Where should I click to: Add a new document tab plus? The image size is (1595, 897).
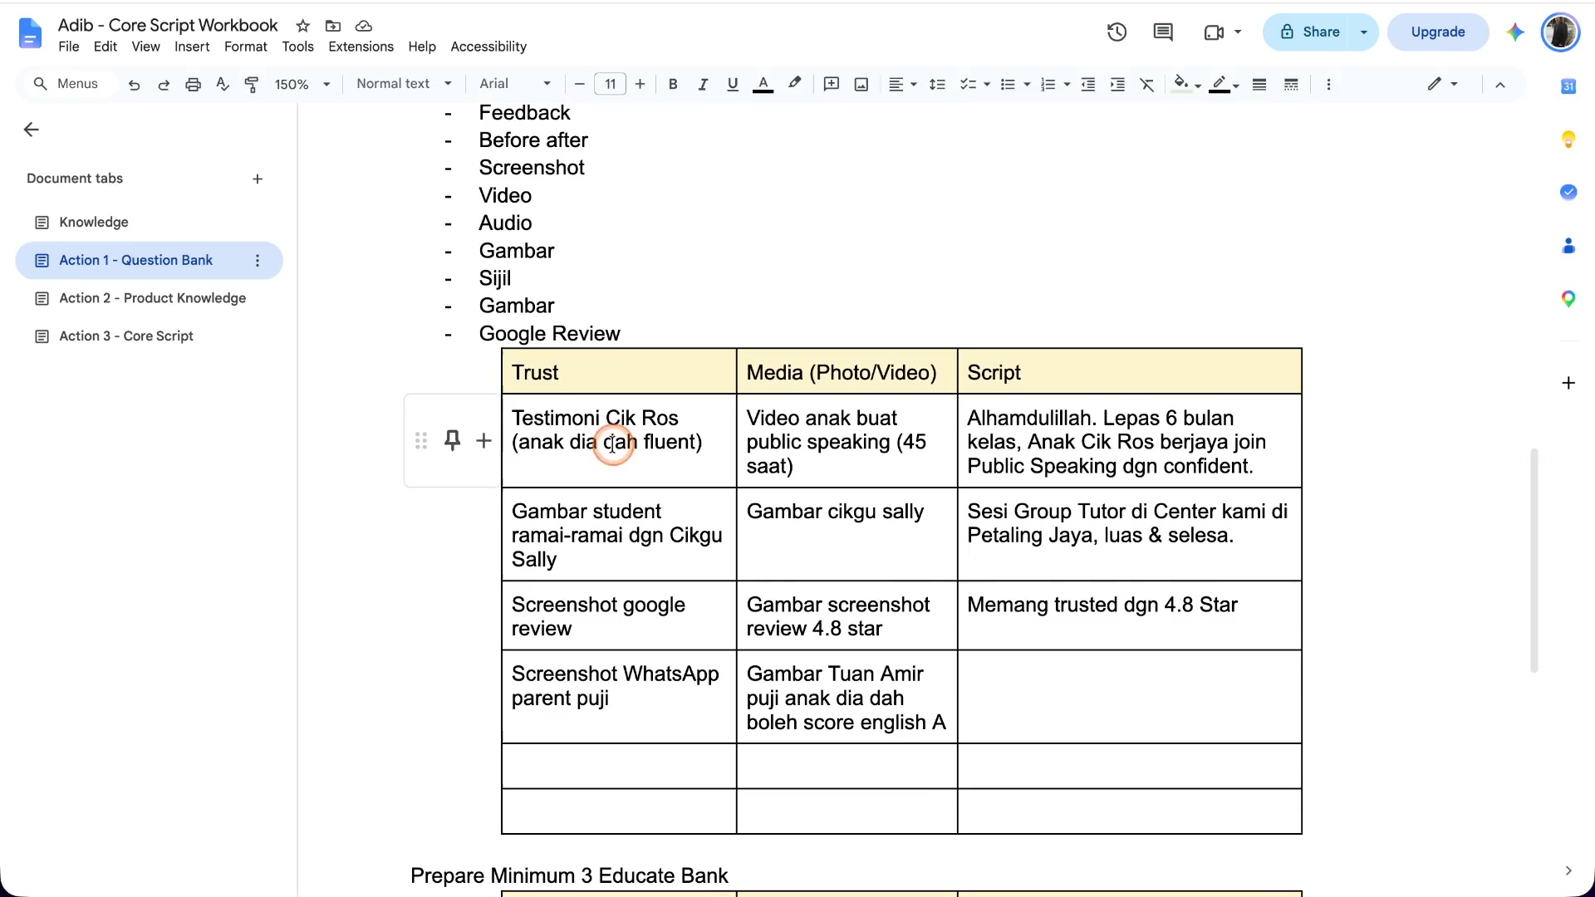pos(258,179)
